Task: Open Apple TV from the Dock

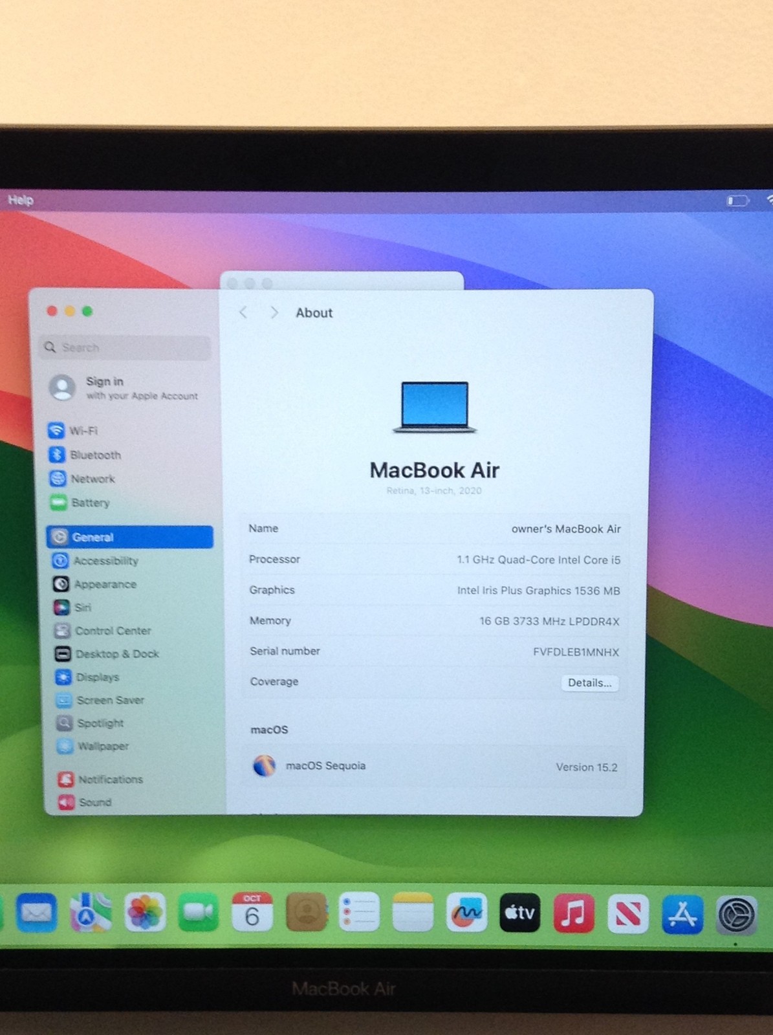Action: (520, 912)
